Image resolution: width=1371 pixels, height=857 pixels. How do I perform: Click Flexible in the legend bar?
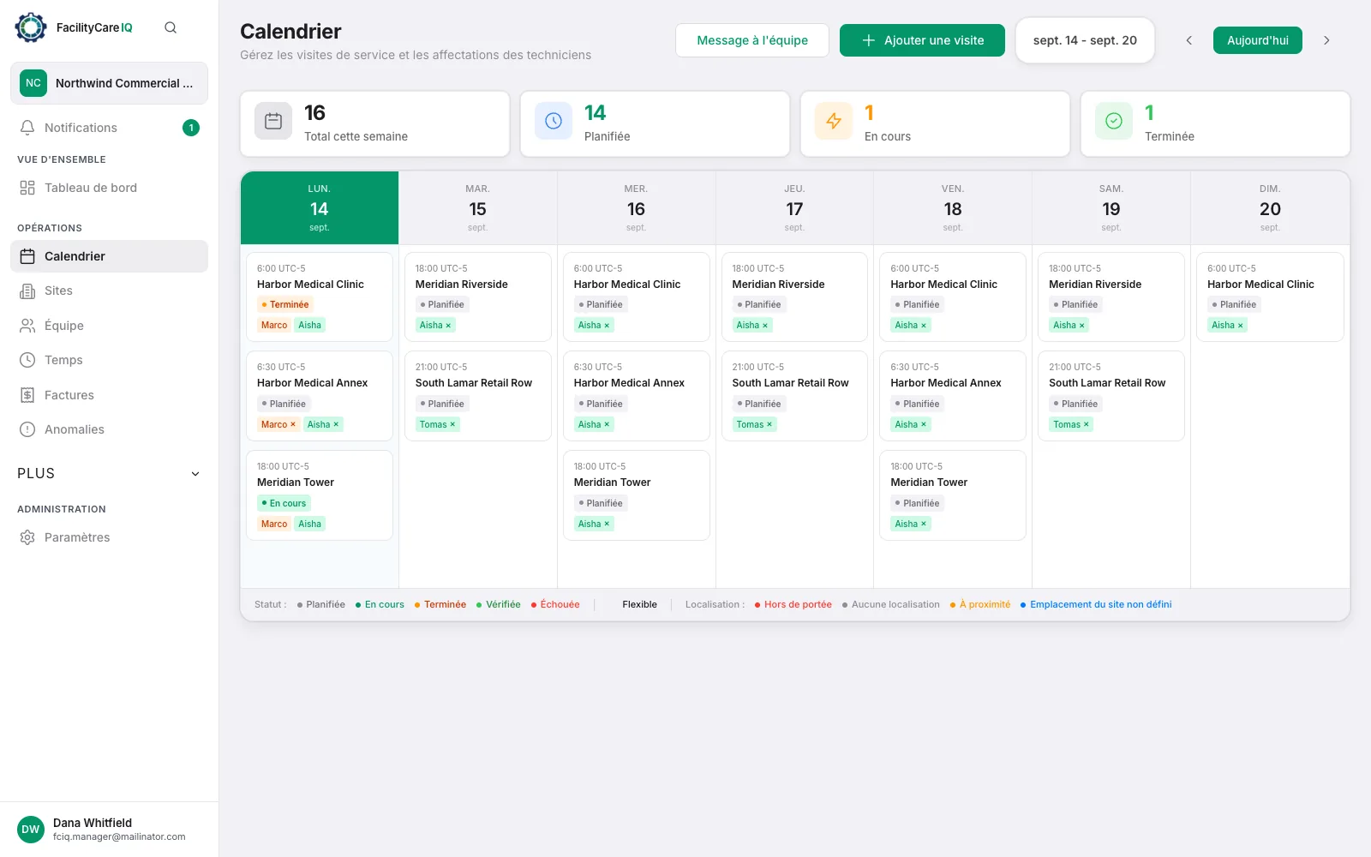(x=639, y=604)
